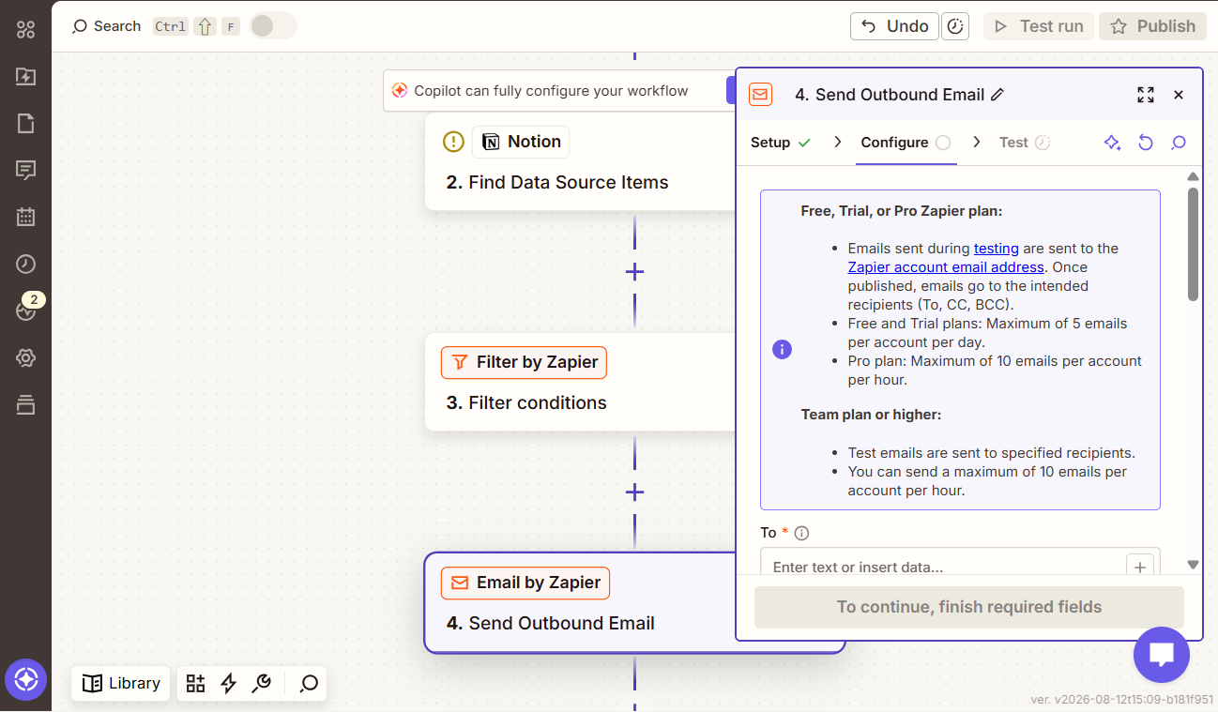
Task: Click the plus insert-data button in To field
Action: [x=1140, y=567]
